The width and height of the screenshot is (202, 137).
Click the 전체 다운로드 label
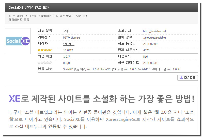point(128,50)
